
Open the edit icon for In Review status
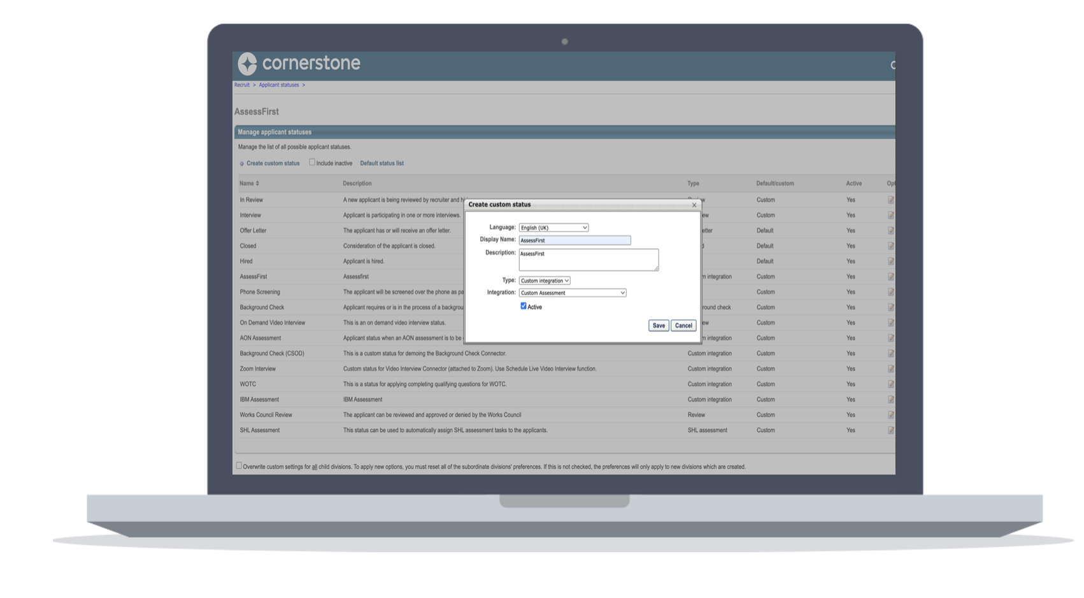(890, 200)
